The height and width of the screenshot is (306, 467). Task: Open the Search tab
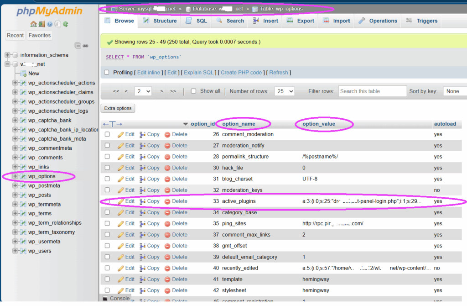coord(230,21)
